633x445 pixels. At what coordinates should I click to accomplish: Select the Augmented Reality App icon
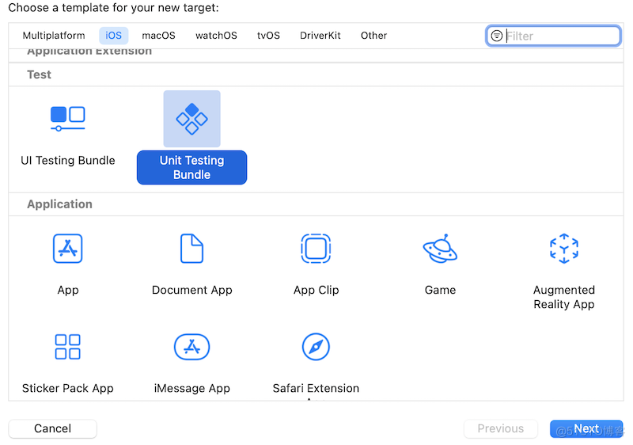point(563,249)
